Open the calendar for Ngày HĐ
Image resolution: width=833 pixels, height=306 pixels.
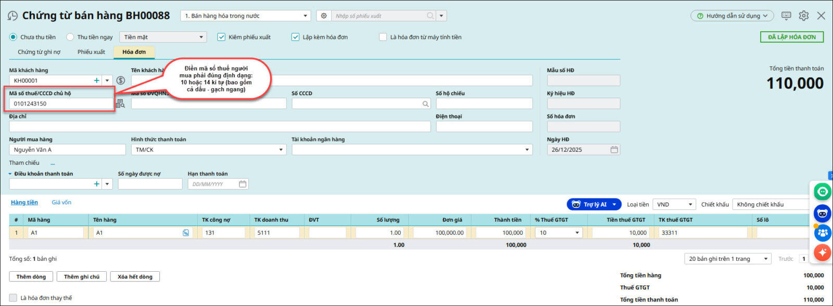point(614,150)
